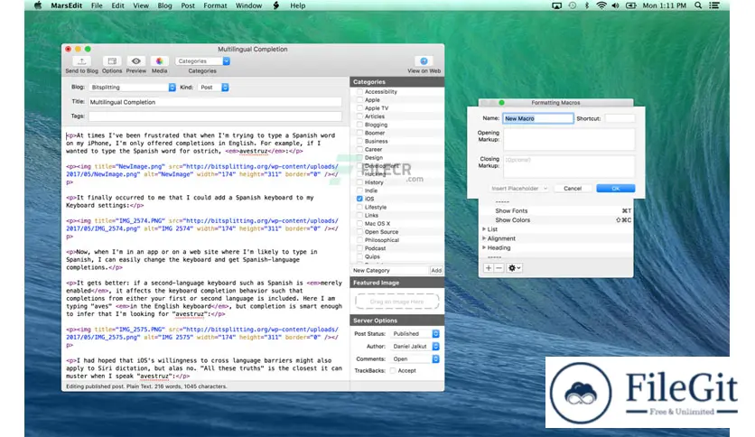Open the Help menu

(297, 5)
